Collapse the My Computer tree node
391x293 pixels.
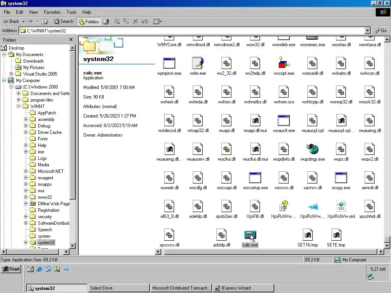(x=4, y=80)
